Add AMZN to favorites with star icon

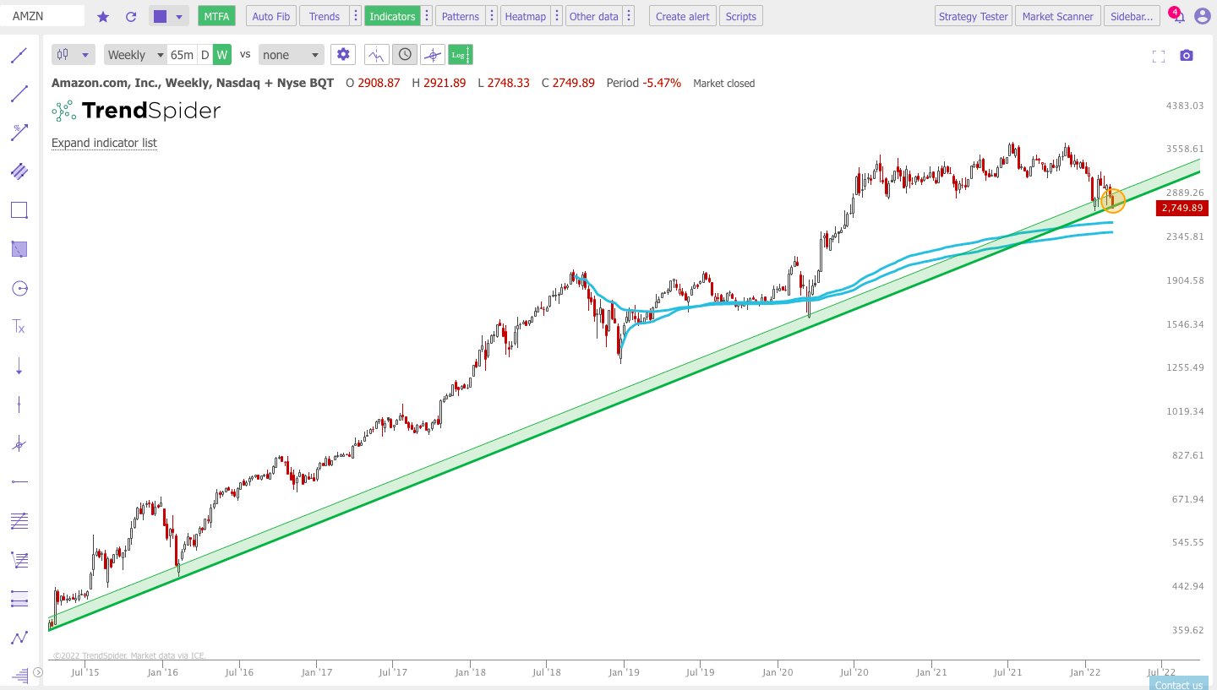[103, 16]
